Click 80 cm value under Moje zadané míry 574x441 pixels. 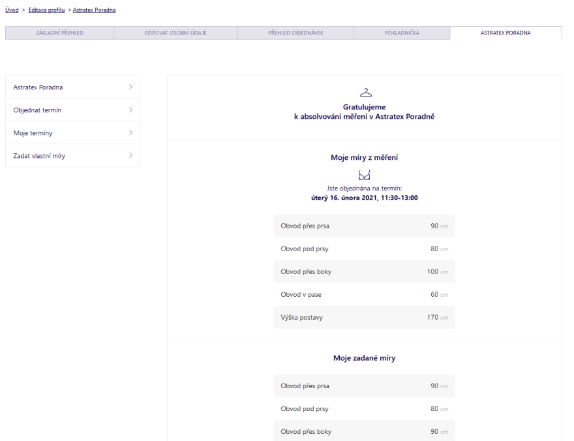pyautogui.click(x=439, y=409)
